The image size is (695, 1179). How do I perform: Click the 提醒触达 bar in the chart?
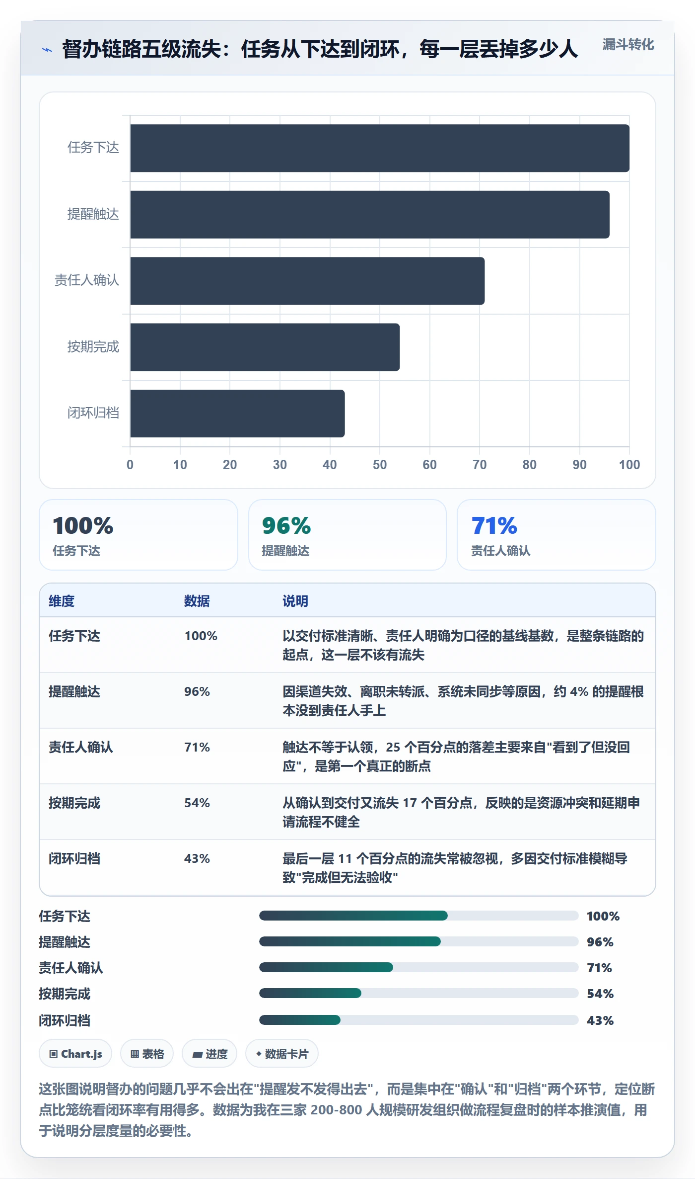point(370,215)
